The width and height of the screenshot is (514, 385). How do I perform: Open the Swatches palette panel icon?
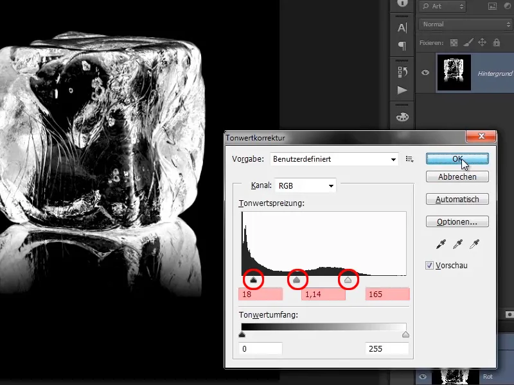click(402, 117)
